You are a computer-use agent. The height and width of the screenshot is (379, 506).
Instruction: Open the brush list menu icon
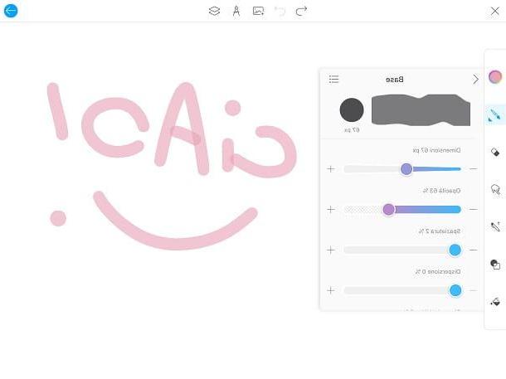333,79
